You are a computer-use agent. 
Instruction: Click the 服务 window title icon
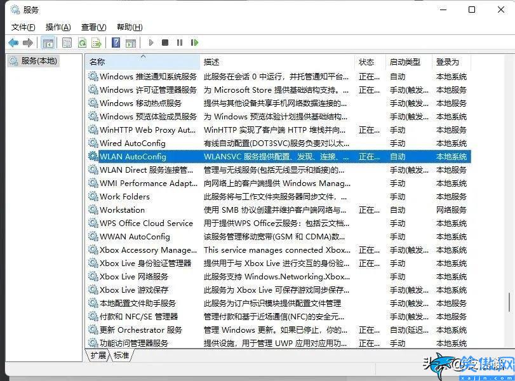pos(15,10)
